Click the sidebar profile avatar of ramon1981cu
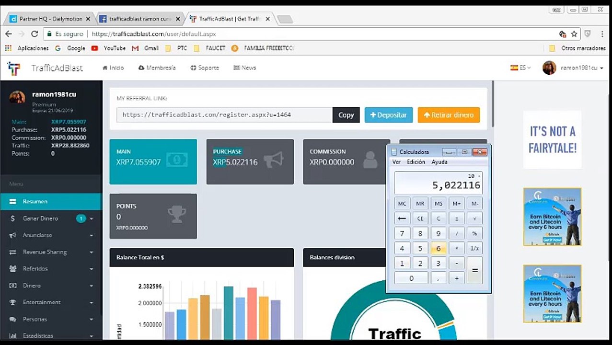 click(x=17, y=97)
